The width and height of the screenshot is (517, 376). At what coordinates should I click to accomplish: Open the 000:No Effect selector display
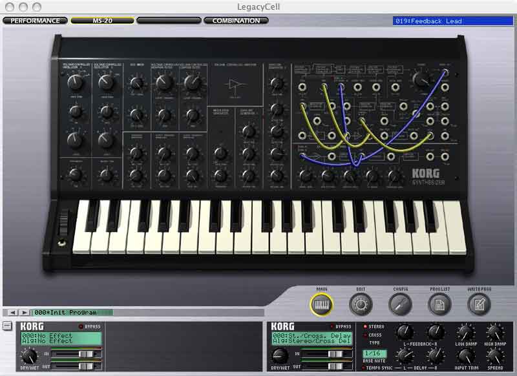click(61, 339)
